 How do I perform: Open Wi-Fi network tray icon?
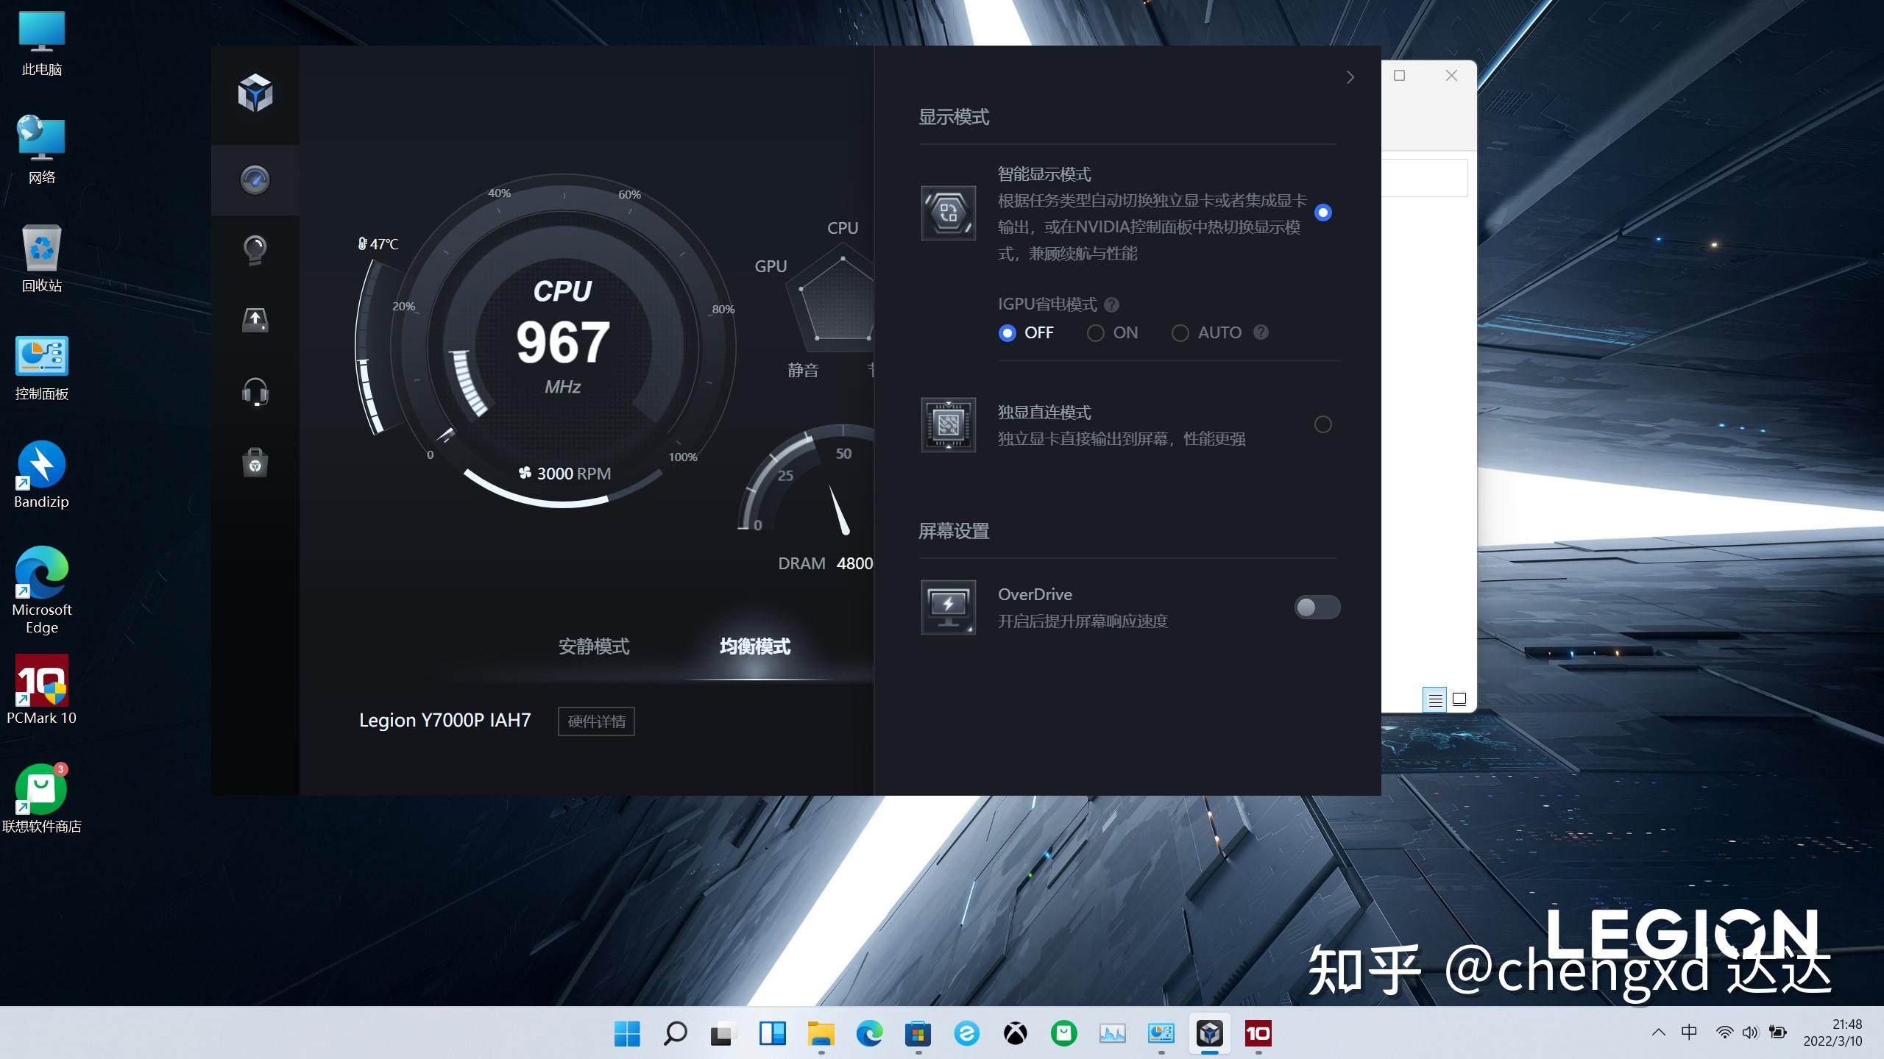tap(1724, 1033)
